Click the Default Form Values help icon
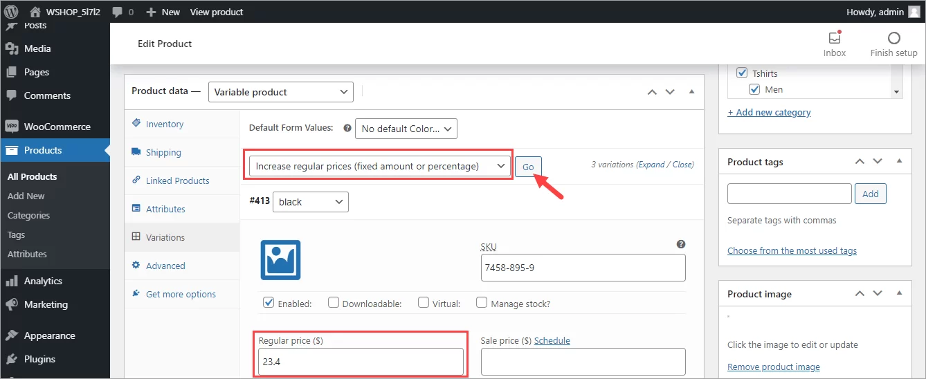 click(x=347, y=128)
